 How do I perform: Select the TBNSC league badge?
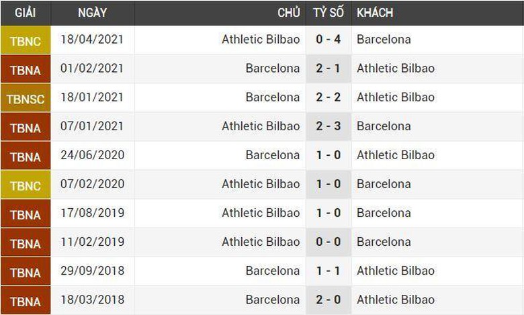coord(26,99)
